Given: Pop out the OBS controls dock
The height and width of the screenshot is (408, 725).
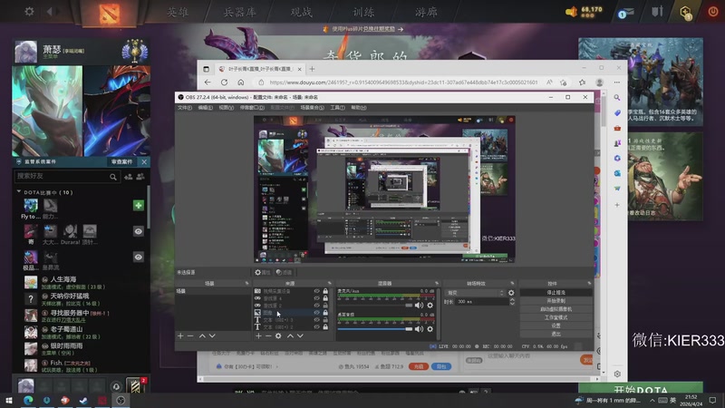Looking at the screenshot, I should click(x=589, y=283).
